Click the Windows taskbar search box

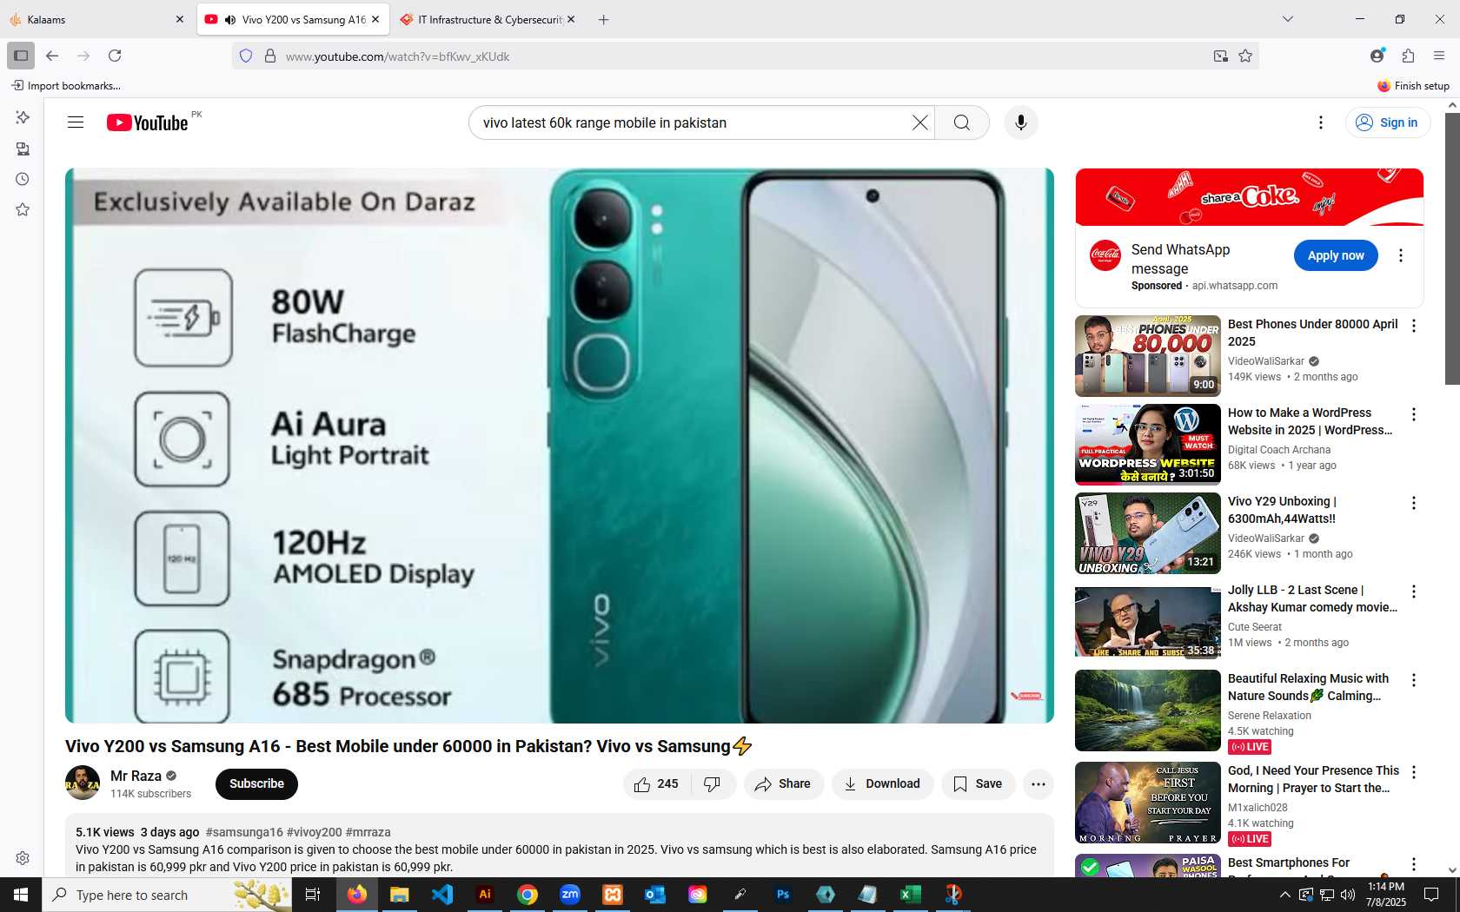[x=167, y=895]
